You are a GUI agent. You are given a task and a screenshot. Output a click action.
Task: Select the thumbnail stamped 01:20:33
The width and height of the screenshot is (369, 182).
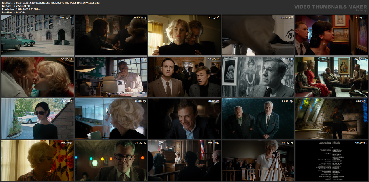37,160
